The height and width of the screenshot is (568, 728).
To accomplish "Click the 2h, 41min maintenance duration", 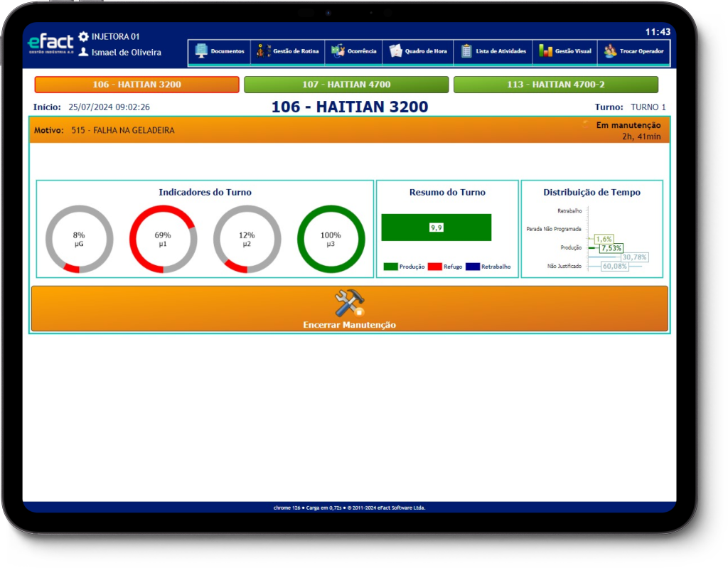I will (x=641, y=136).
